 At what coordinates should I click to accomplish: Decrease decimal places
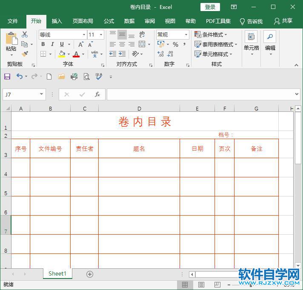coord(170,54)
